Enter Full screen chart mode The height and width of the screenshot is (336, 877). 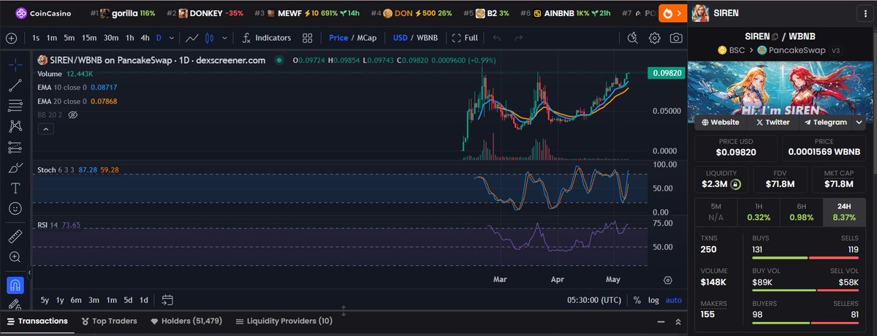point(465,38)
